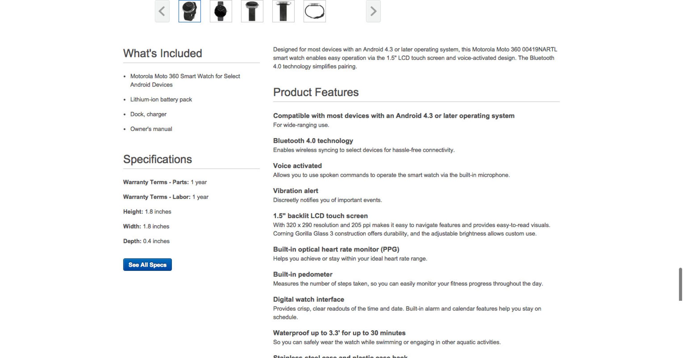The image size is (683, 358).
Task: Click the See All Specs button
Action: (x=147, y=265)
